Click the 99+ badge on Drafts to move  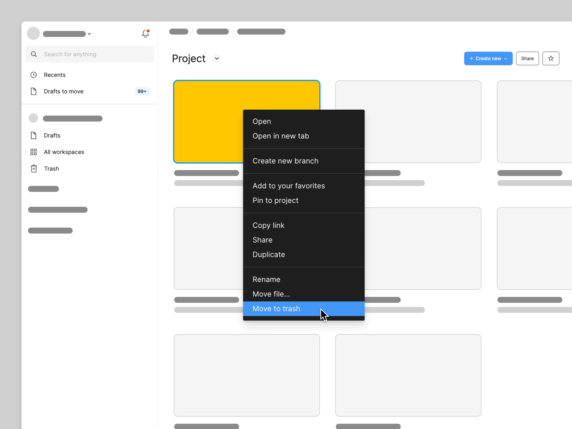tap(142, 91)
